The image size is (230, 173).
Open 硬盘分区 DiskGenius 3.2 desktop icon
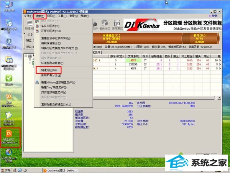(10, 137)
